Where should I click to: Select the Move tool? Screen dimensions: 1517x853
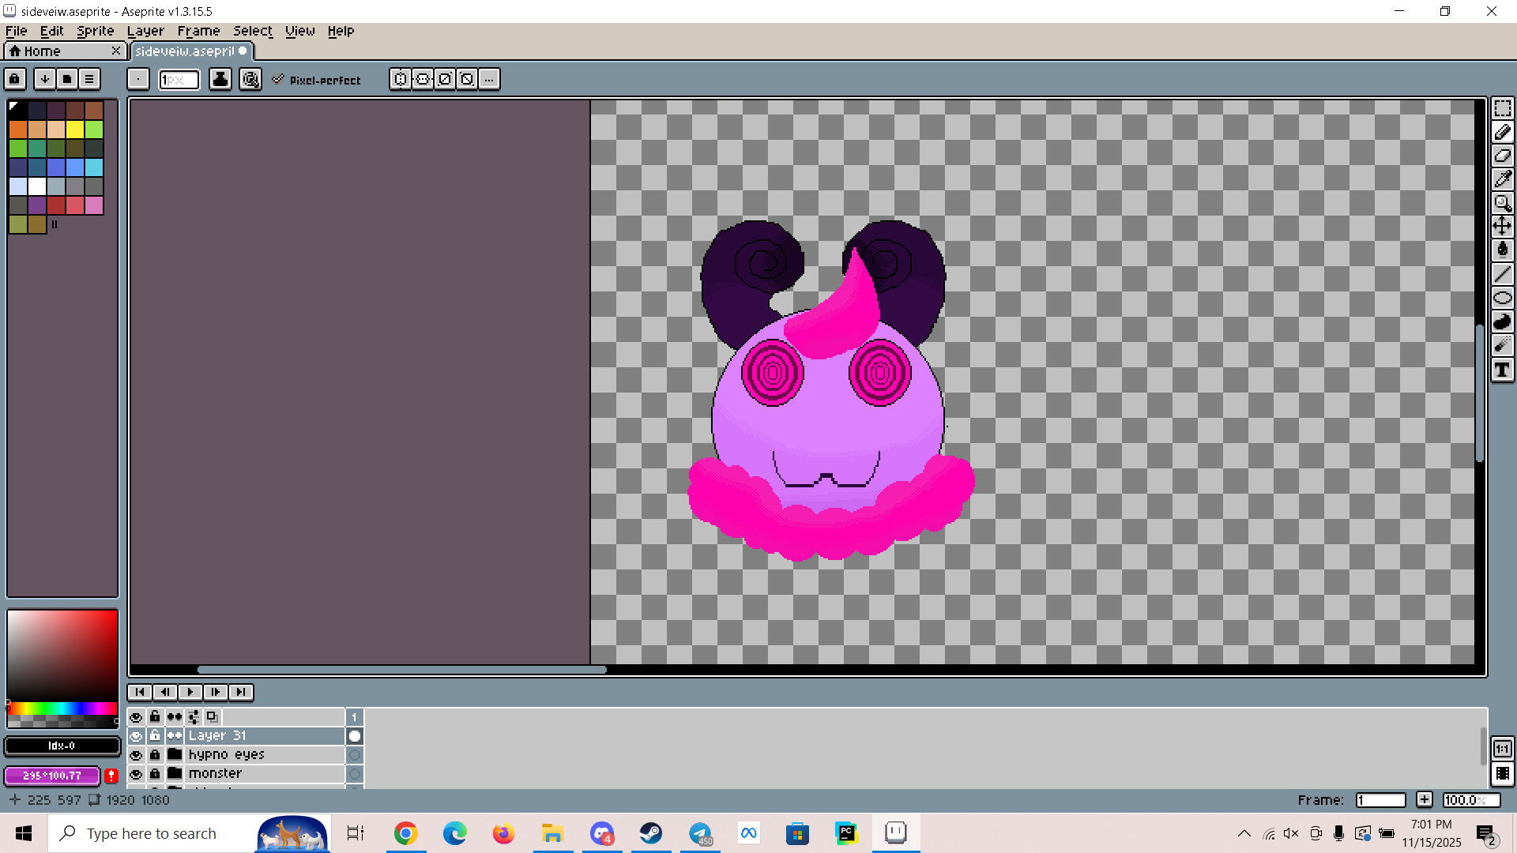pos(1502,227)
